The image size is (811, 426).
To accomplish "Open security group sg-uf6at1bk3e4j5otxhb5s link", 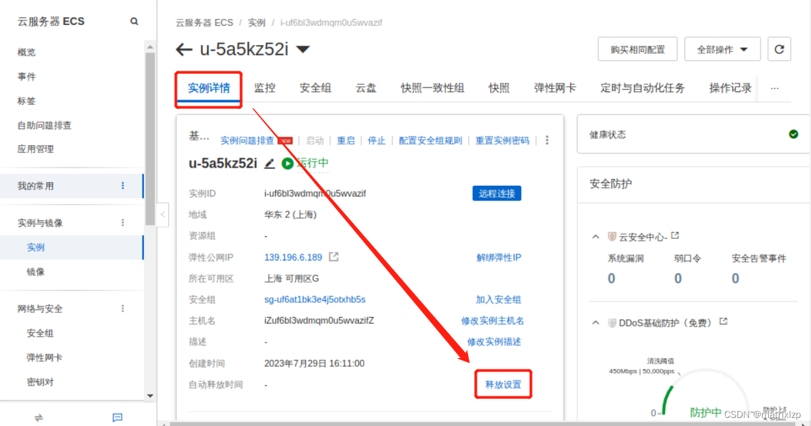I will pyautogui.click(x=315, y=299).
